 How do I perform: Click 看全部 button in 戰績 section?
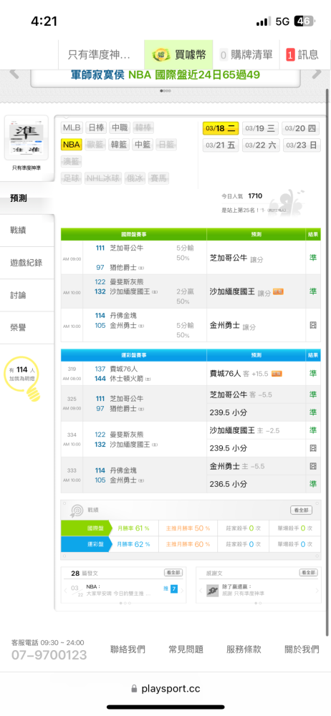302,510
